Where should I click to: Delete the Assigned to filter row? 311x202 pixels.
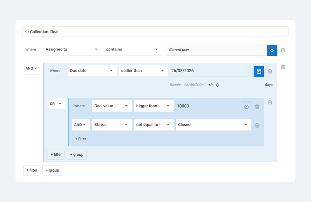(283, 50)
